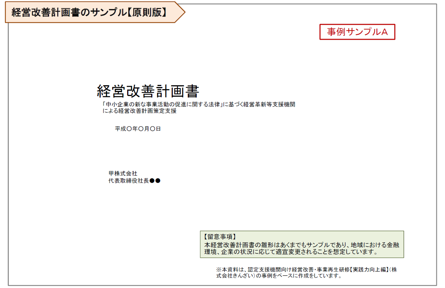The width and height of the screenshot is (445, 288).
Task: Click the large 経営改善計画書 title
Action: (148, 91)
